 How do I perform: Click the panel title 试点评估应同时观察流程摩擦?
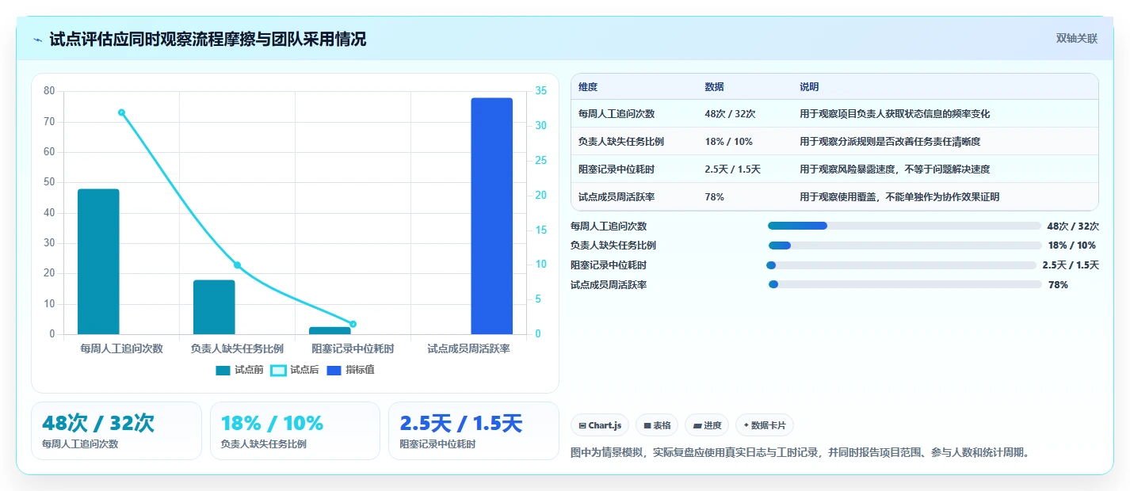pos(208,40)
